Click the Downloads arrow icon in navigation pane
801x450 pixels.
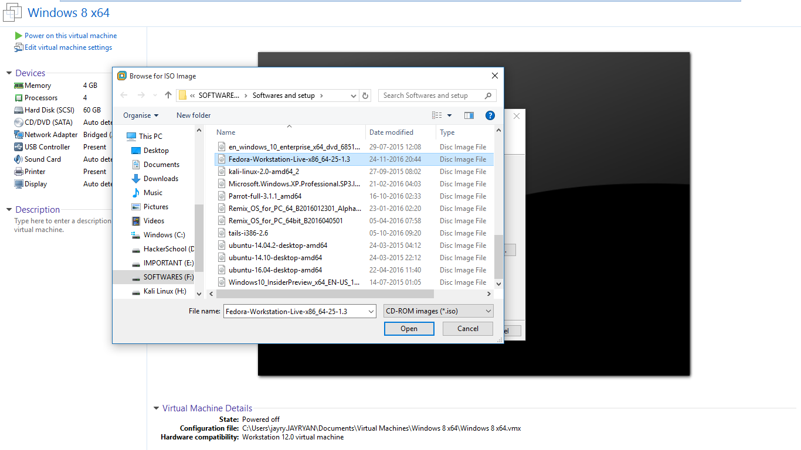[136, 179]
